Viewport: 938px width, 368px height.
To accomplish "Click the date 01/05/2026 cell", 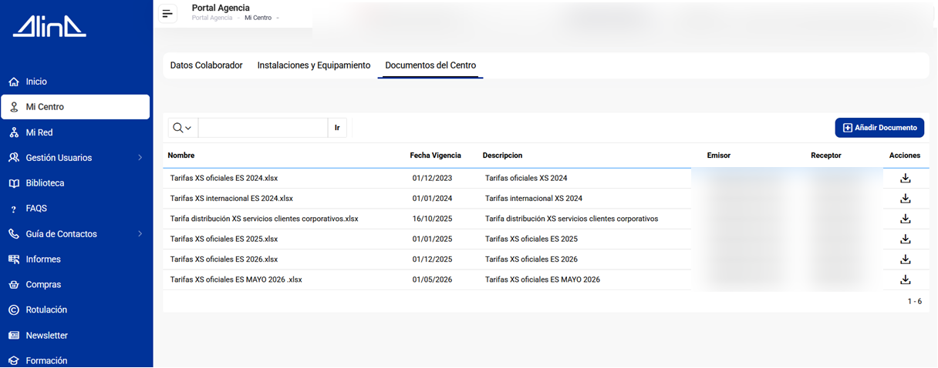I will pyautogui.click(x=433, y=279).
